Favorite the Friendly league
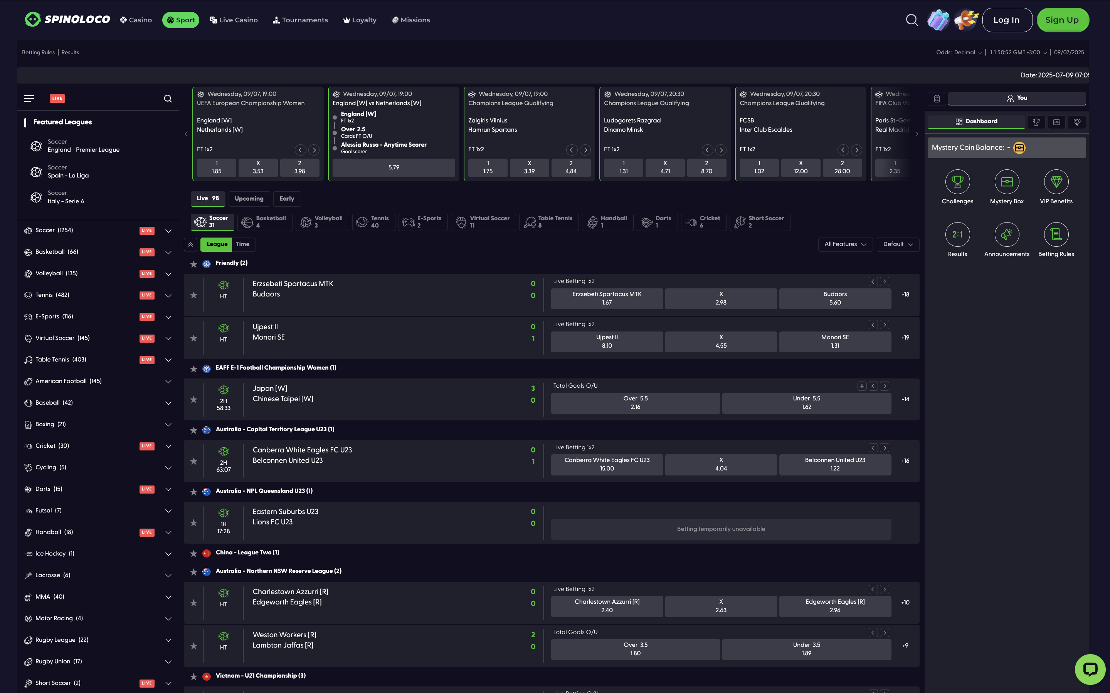The image size is (1110, 693). point(193,264)
